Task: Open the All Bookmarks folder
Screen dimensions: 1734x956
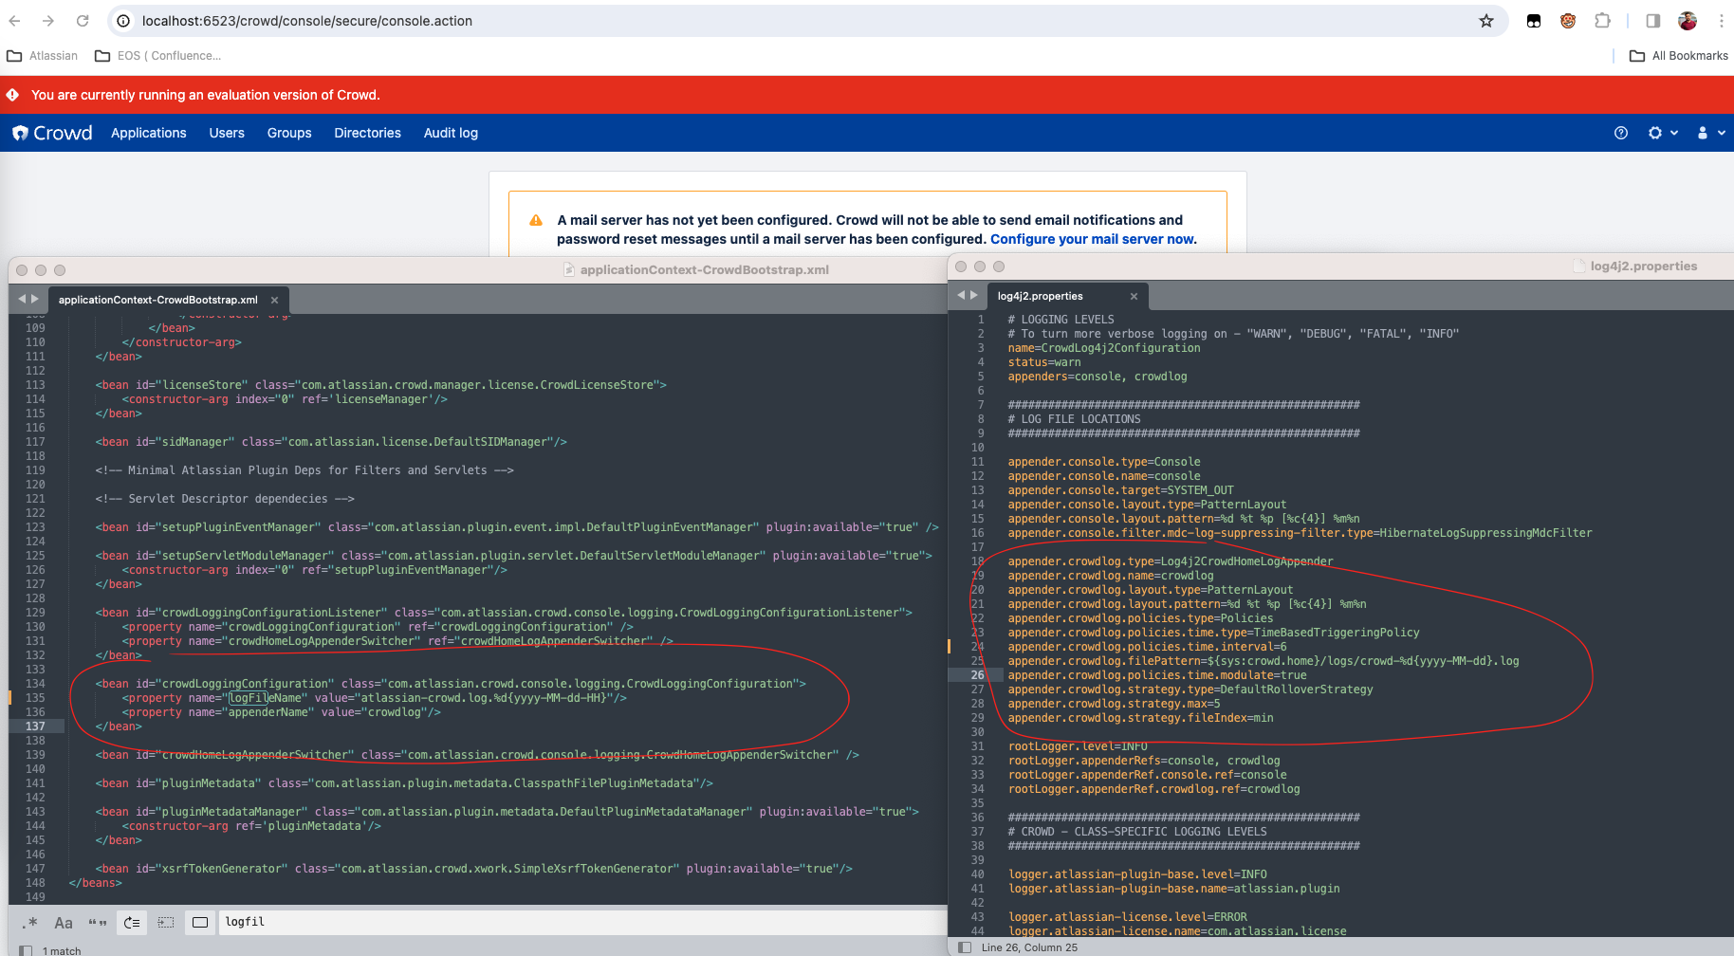Action: coord(1679,56)
